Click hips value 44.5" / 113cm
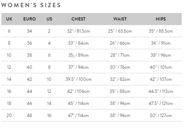The height and width of the screenshot is (128, 185). pyautogui.click(x=161, y=91)
